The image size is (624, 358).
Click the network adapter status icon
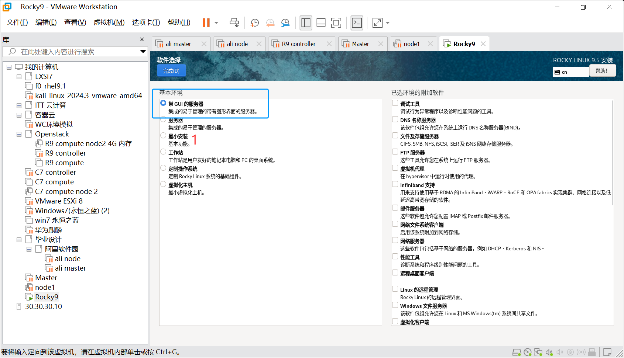point(538,352)
